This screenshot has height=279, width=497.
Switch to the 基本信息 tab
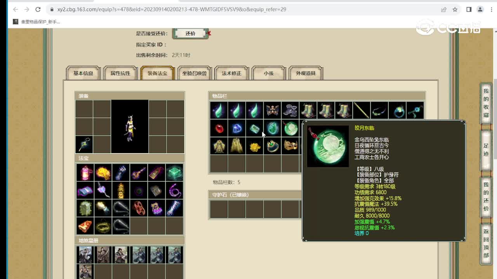coord(83,73)
